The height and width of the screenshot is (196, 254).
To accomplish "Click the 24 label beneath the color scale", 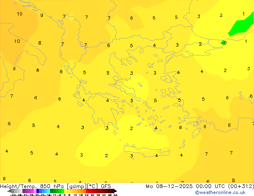I will coord(87,195).
